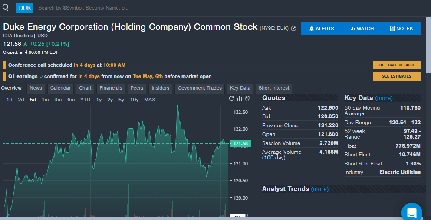
Task: Open the NOTES button
Action: [x=401, y=29]
